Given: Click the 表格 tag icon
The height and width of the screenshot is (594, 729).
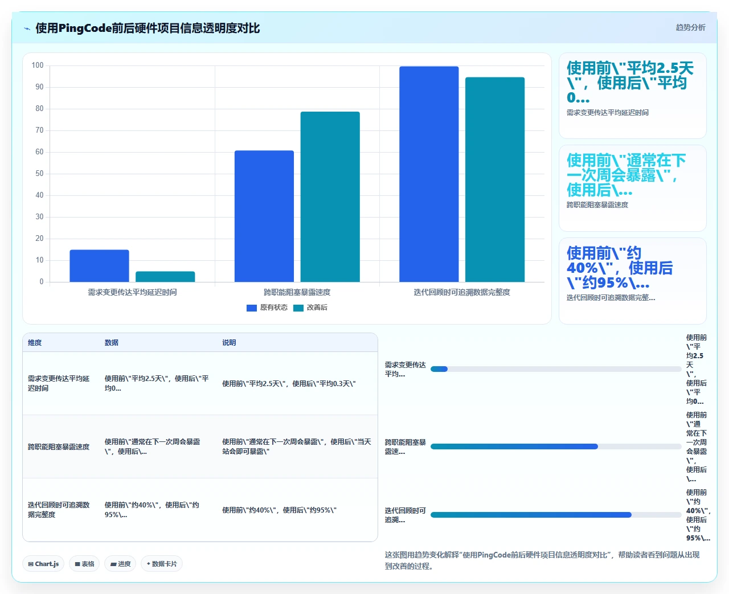Looking at the screenshot, I should 77,564.
